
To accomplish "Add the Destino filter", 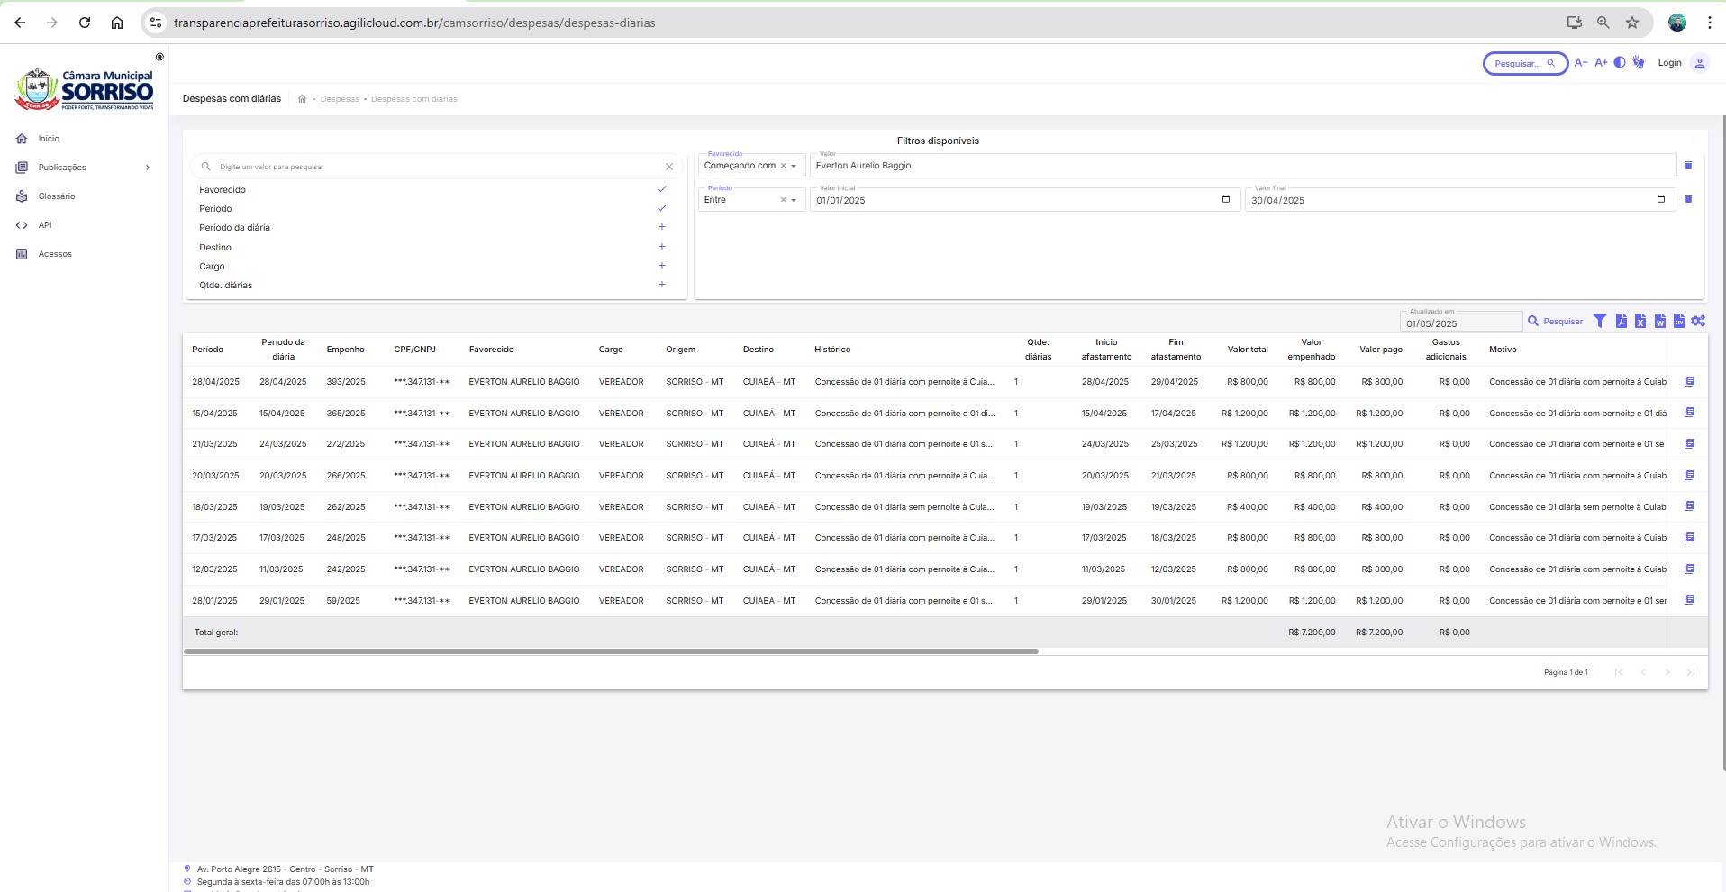I will coord(661,247).
